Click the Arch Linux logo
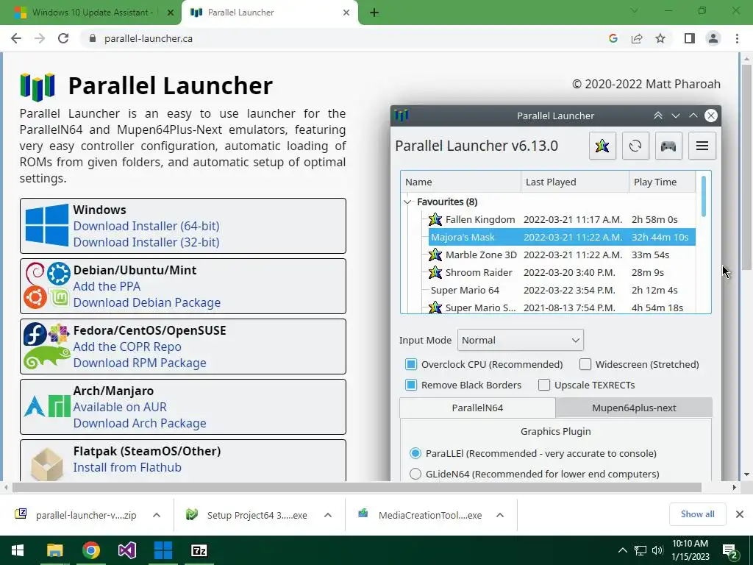The height and width of the screenshot is (565, 753). click(34, 406)
